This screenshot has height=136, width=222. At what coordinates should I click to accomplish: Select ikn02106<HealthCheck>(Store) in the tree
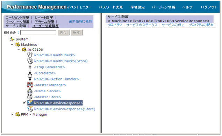point(60,61)
